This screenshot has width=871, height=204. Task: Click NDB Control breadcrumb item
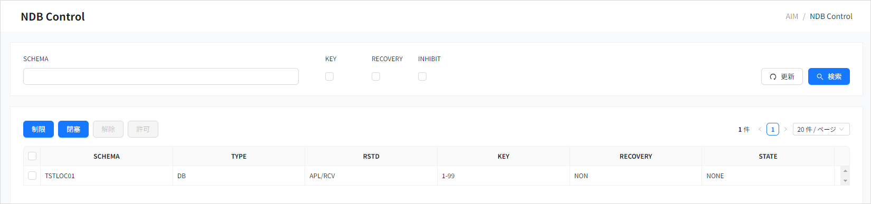831,16
